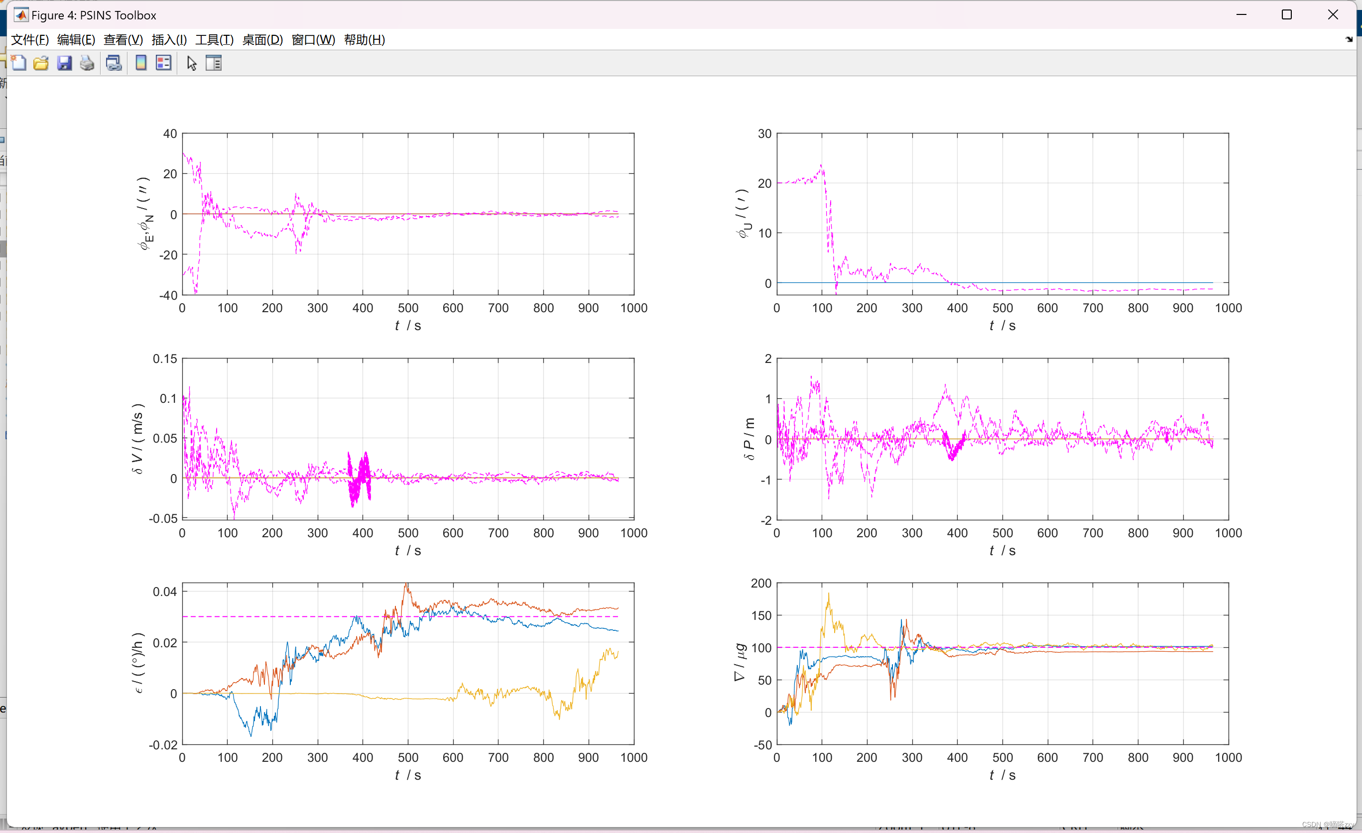Image resolution: width=1362 pixels, height=833 pixels.
Task: Click the MATLAB logo in the title bar
Action: (20, 15)
